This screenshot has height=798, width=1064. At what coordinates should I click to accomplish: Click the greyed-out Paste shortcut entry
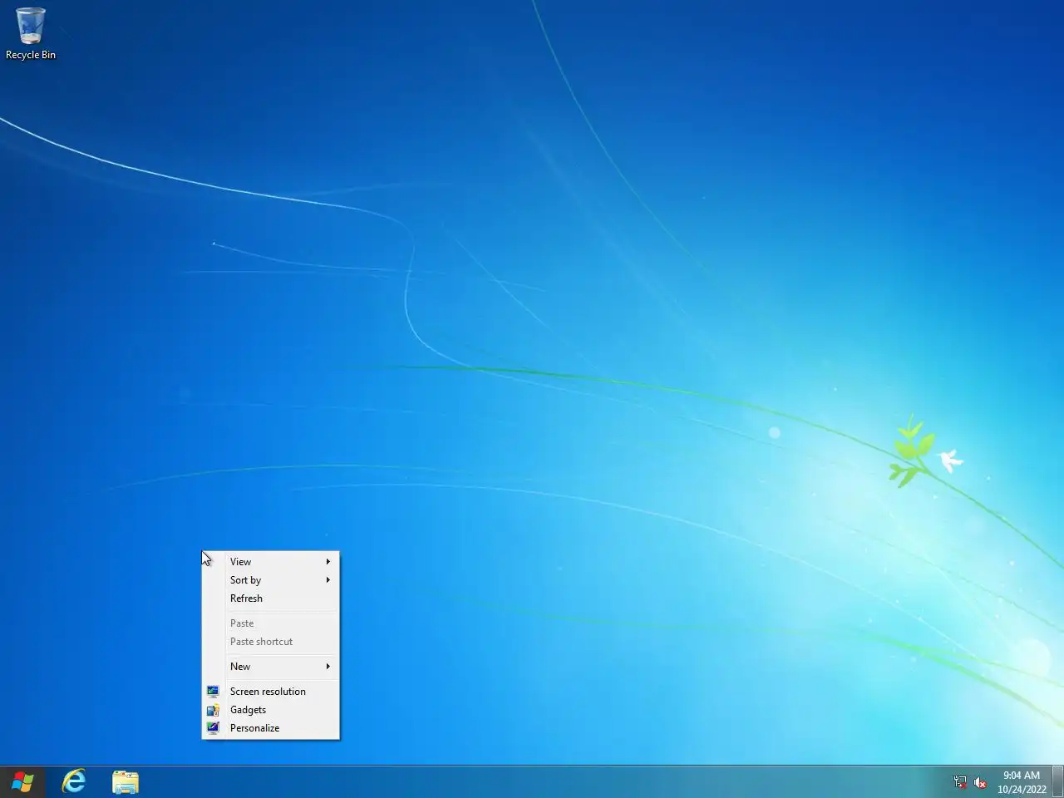coord(271,642)
